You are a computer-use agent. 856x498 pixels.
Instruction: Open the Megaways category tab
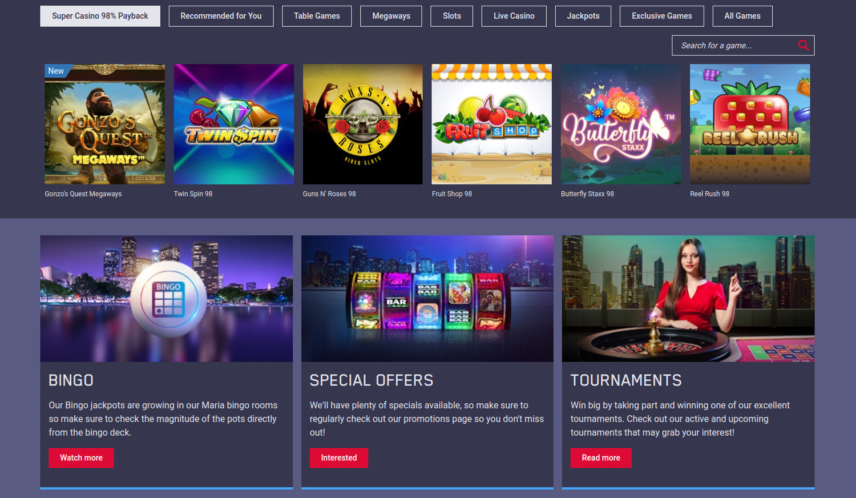click(x=391, y=16)
